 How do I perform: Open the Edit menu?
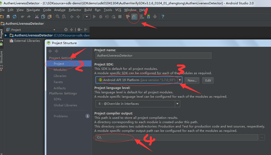[10, 10]
